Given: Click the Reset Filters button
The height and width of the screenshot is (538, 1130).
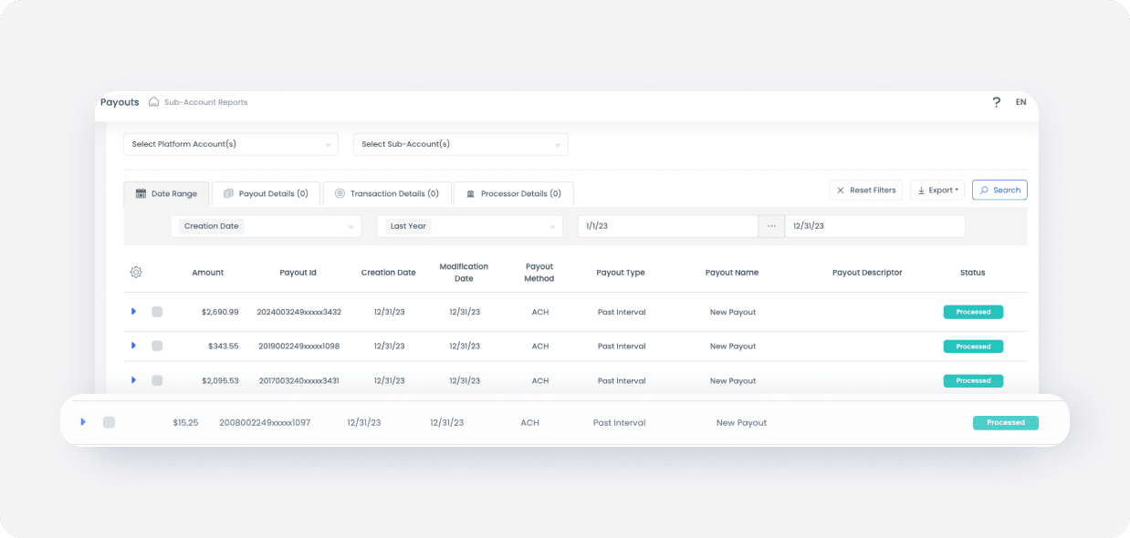Looking at the screenshot, I should tap(865, 190).
